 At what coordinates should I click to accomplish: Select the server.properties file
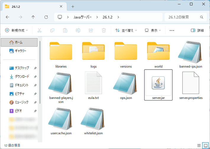click(x=191, y=85)
